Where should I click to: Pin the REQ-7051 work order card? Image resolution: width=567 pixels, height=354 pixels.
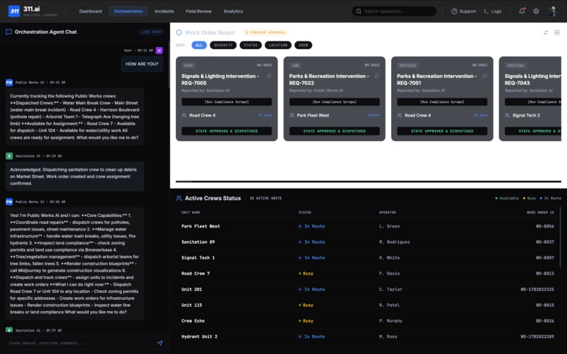[485, 76]
